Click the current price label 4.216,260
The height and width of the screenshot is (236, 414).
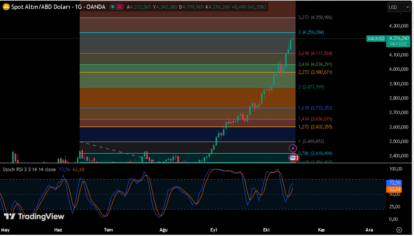(398, 39)
